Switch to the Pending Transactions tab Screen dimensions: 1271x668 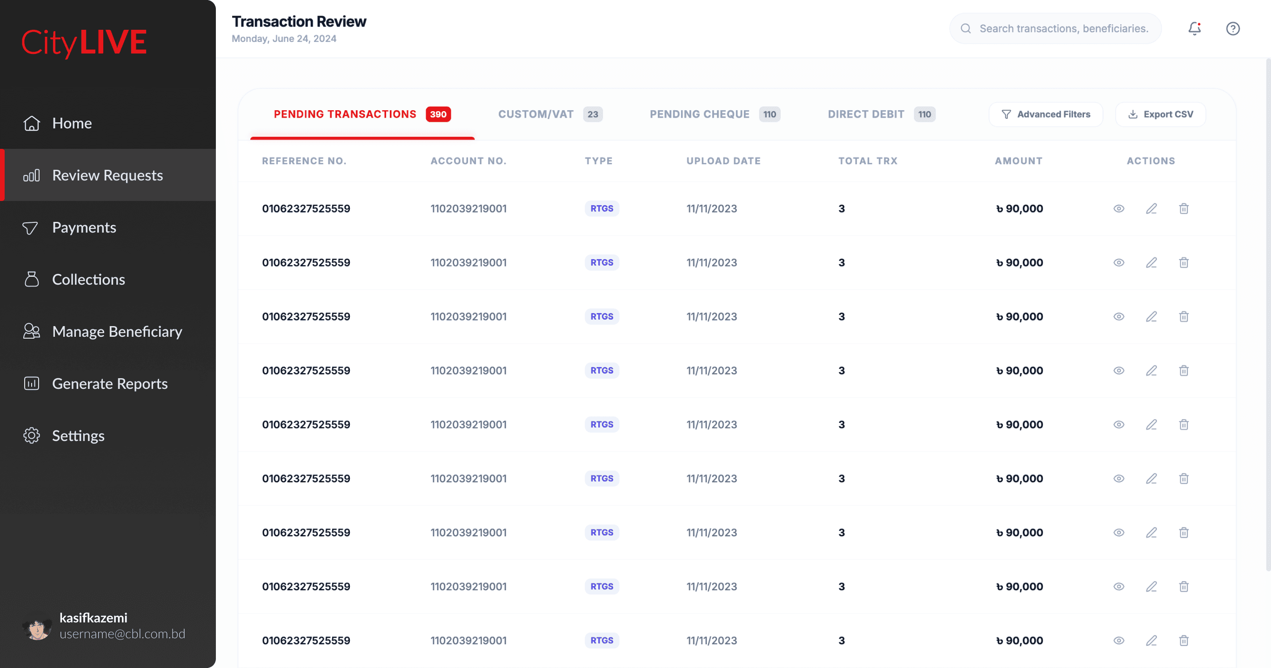tap(361, 114)
